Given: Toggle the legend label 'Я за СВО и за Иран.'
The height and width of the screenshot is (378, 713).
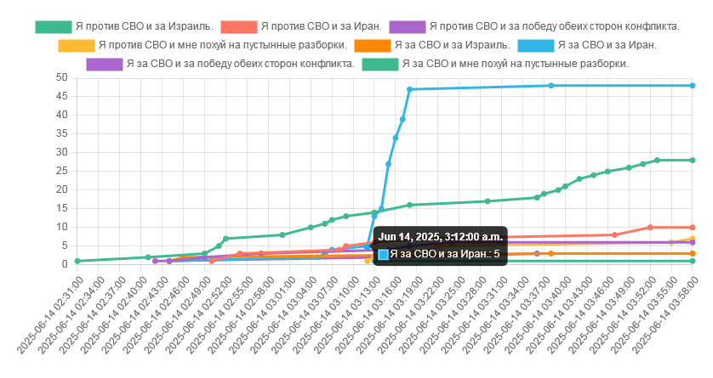Looking at the screenshot, I should (x=607, y=45).
